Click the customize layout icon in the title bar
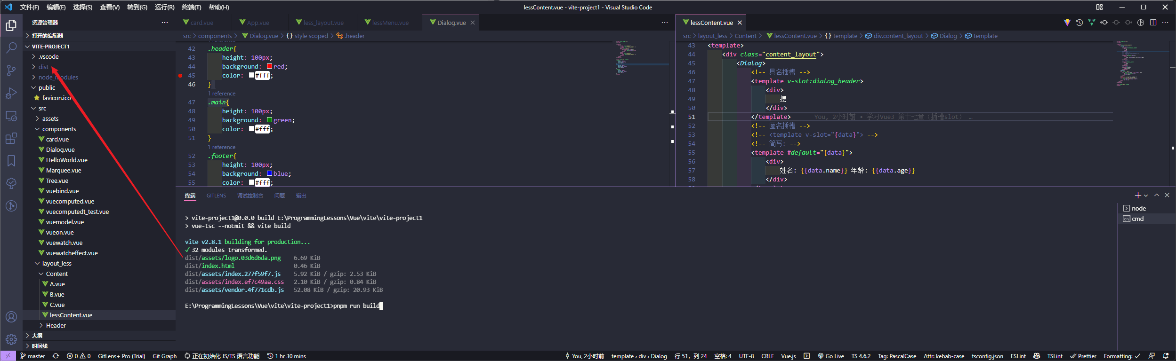Image resolution: width=1176 pixels, height=361 pixels. coord(1099,7)
